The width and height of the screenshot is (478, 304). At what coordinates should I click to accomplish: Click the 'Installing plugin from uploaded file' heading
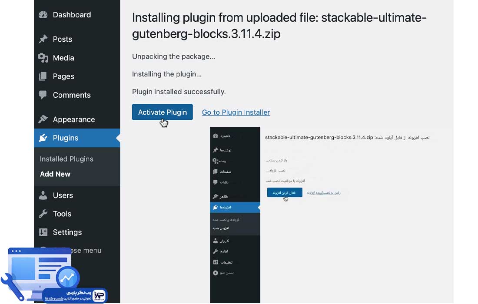click(x=279, y=26)
